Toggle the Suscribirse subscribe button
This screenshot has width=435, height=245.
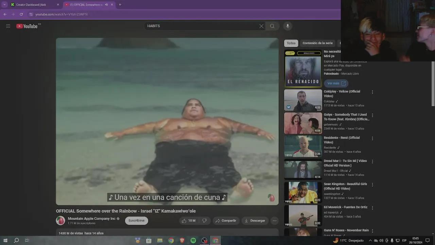pos(136,220)
